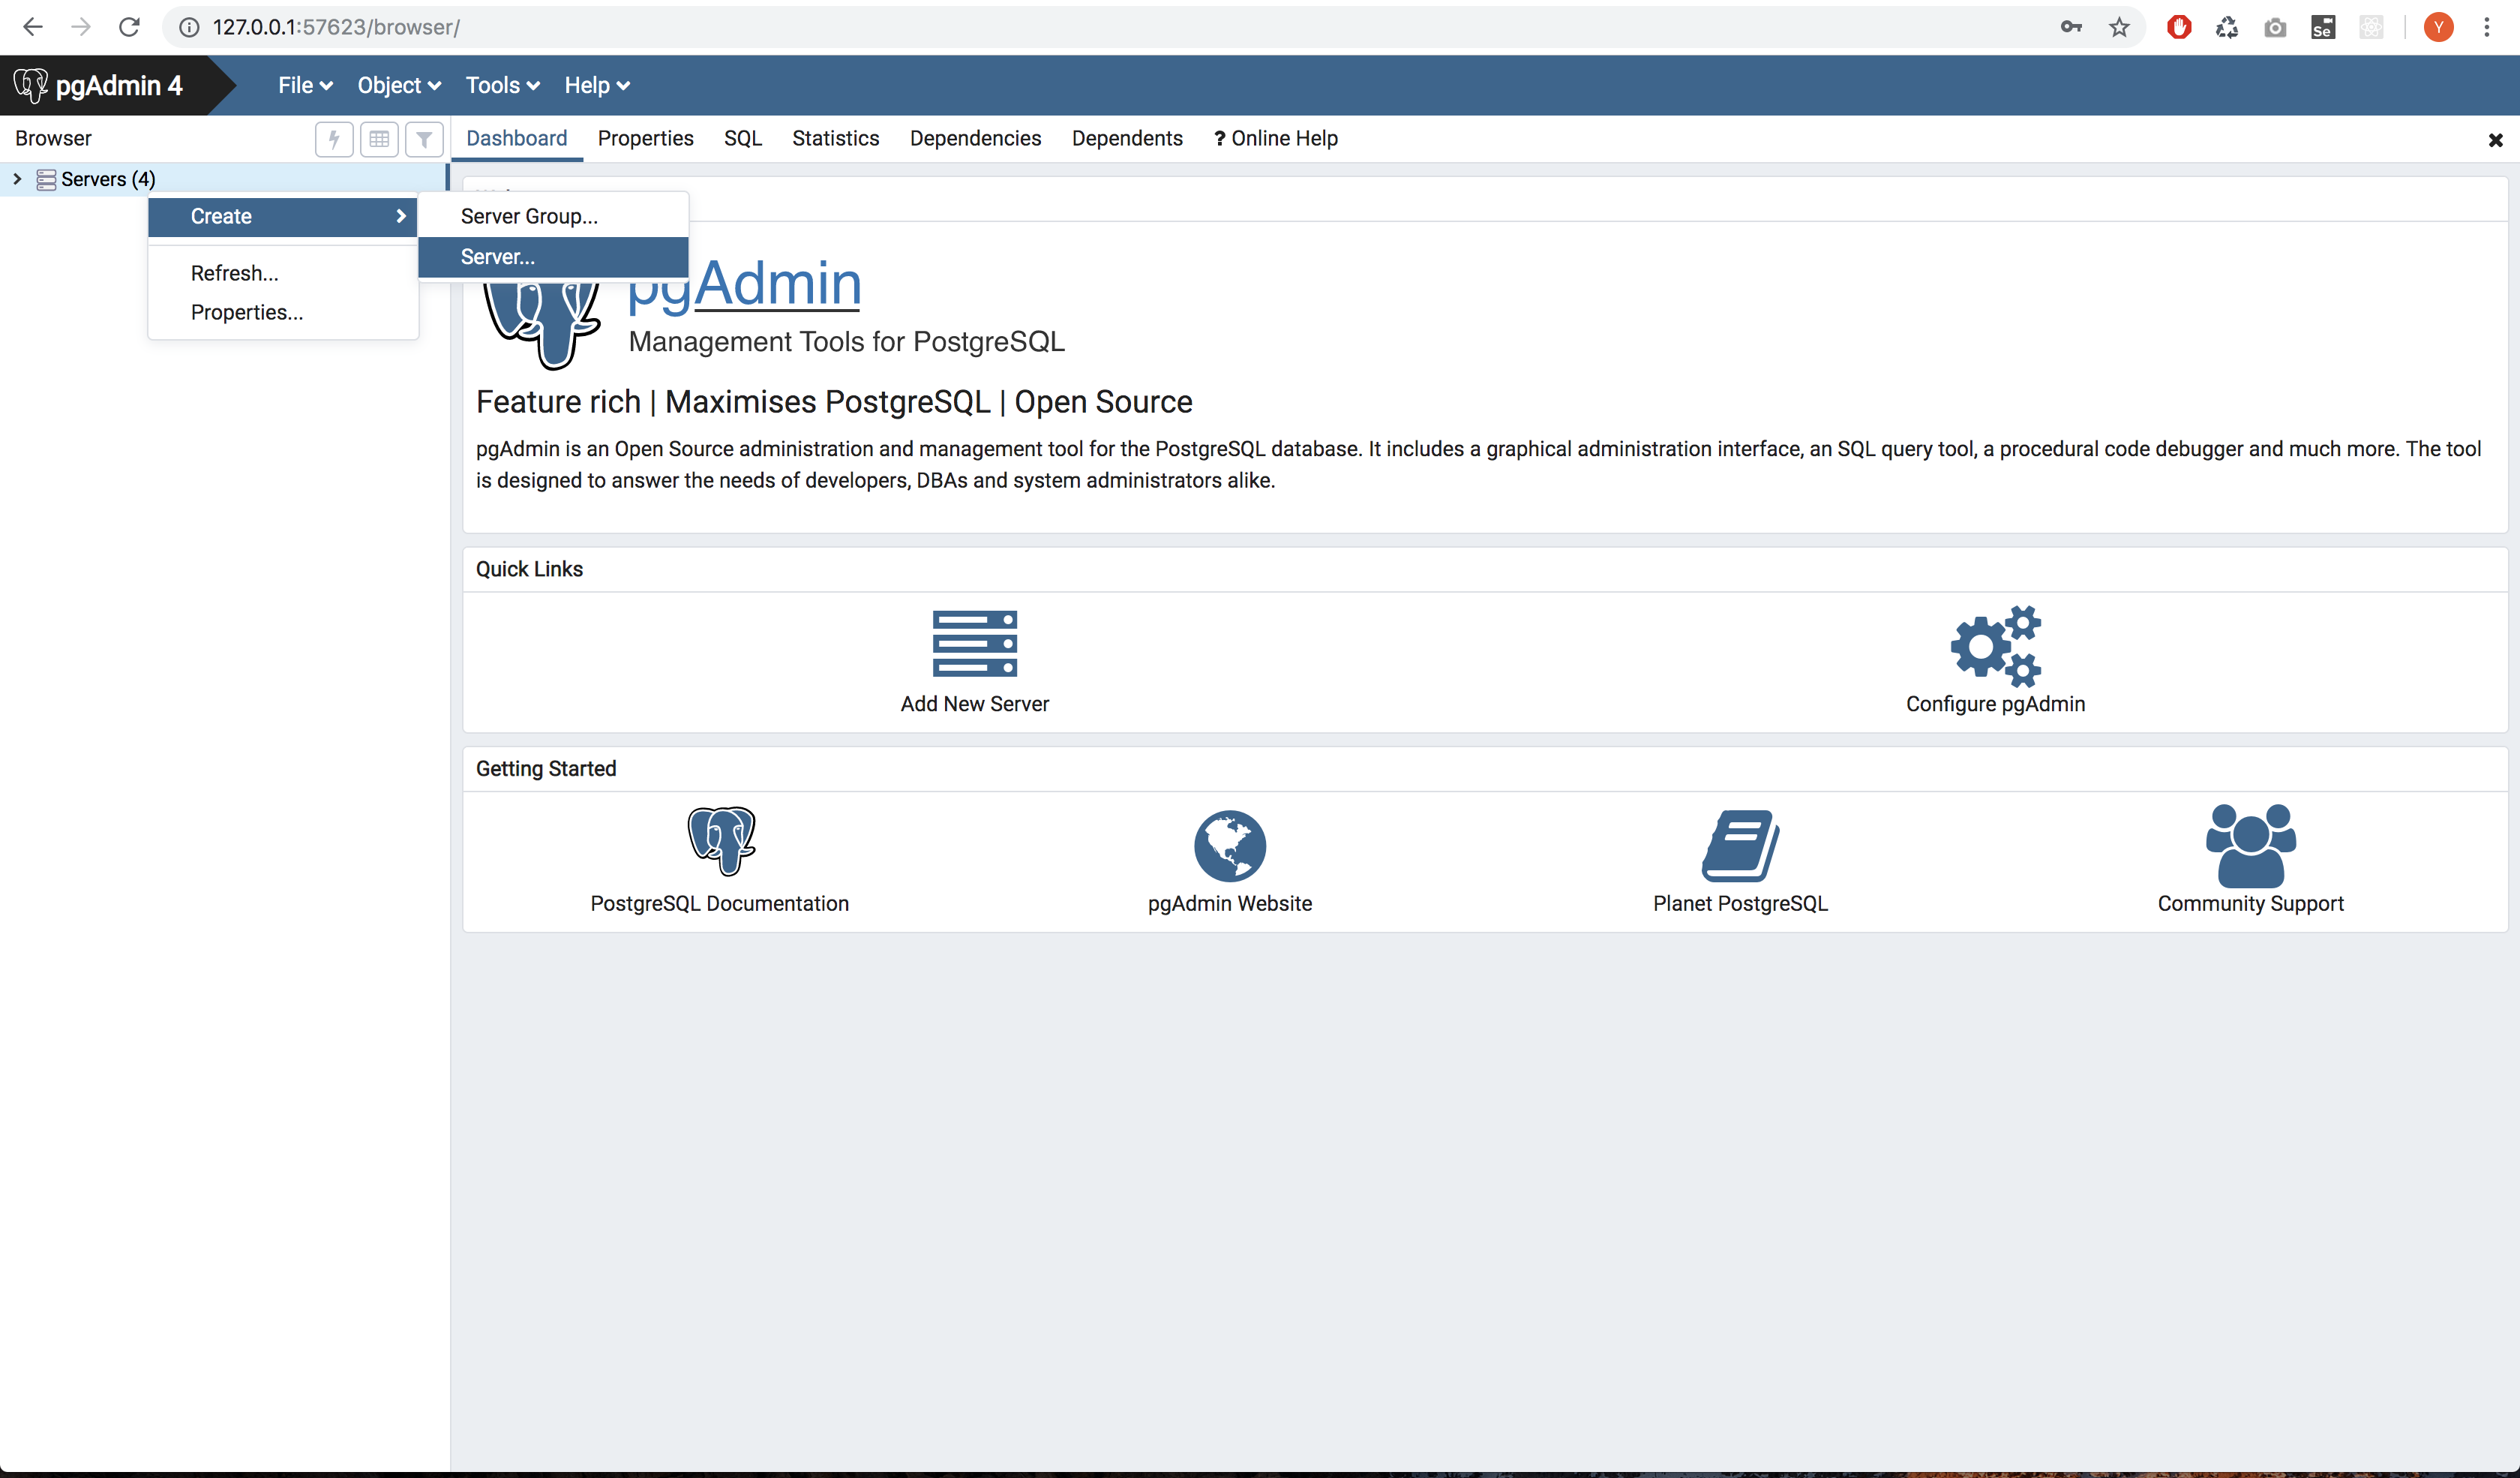This screenshot has width=2520, height=1478.
Task: Click the Query Tool lightning icon
Action: tap(334, 139)
